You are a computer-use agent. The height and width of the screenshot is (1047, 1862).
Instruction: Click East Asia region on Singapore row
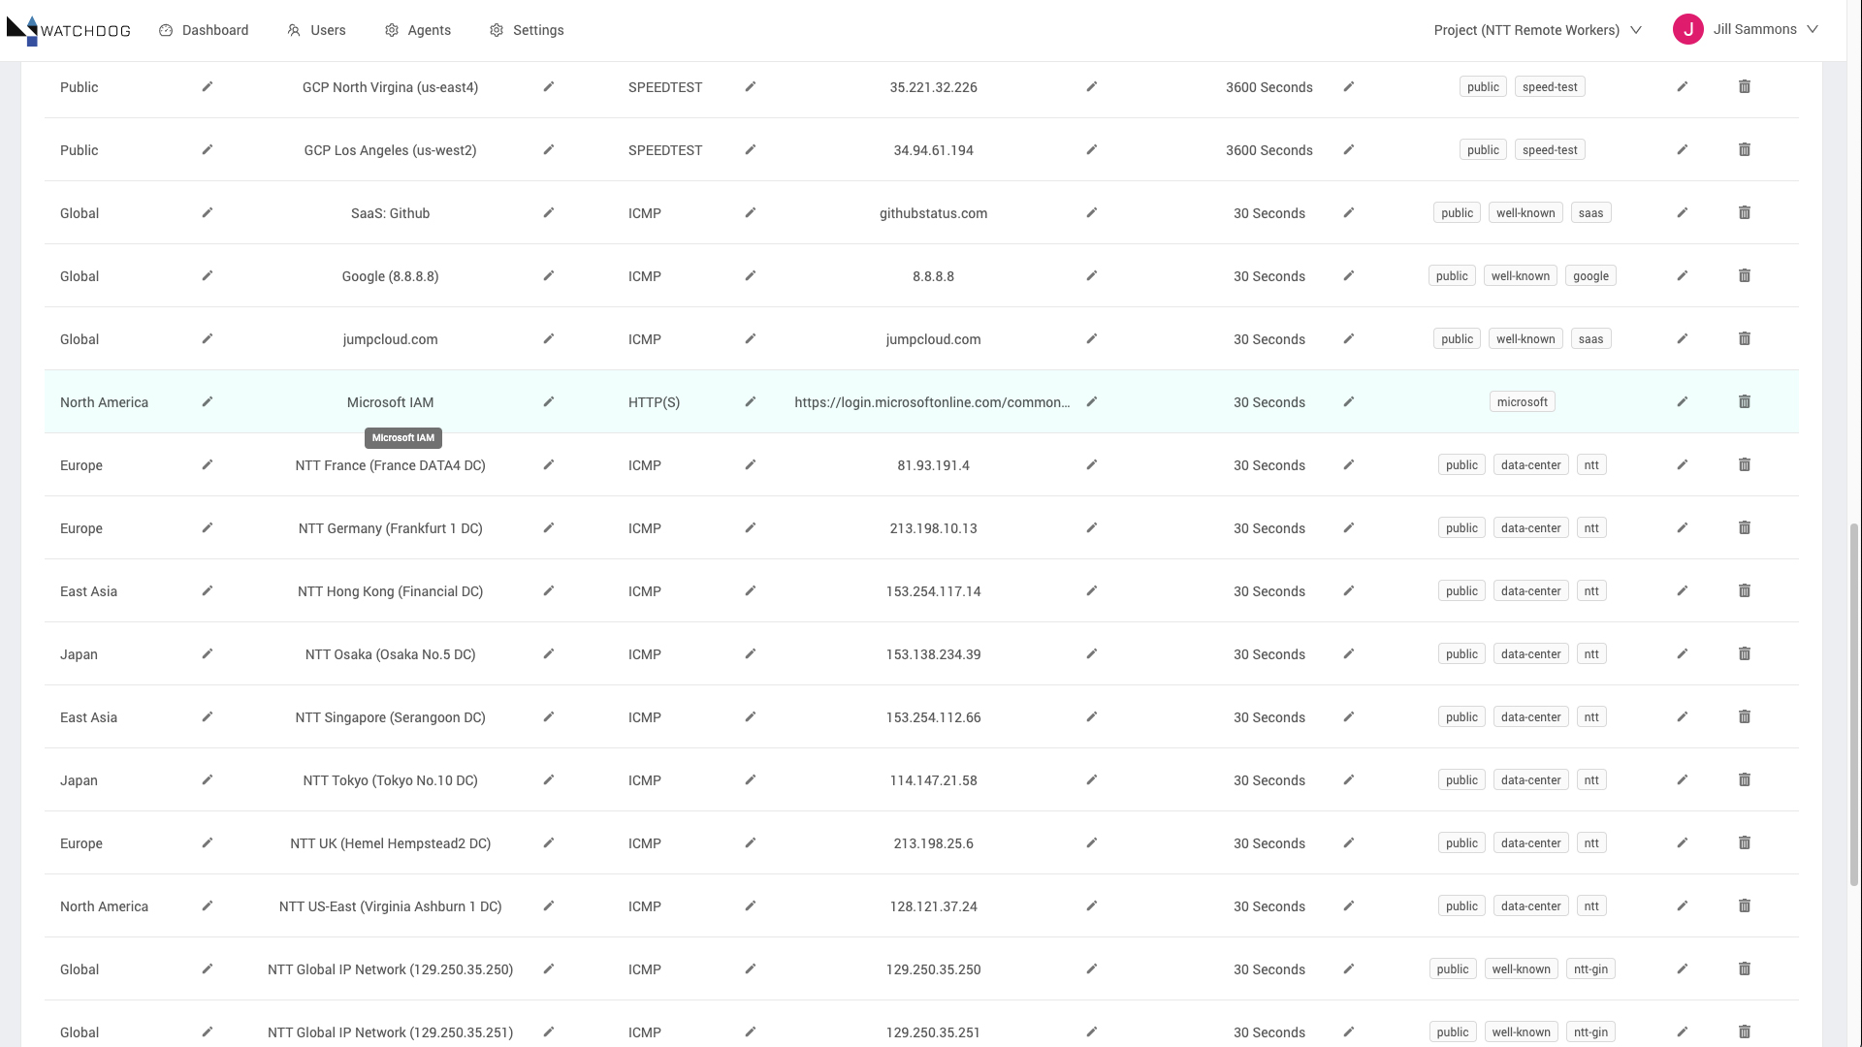88,717
